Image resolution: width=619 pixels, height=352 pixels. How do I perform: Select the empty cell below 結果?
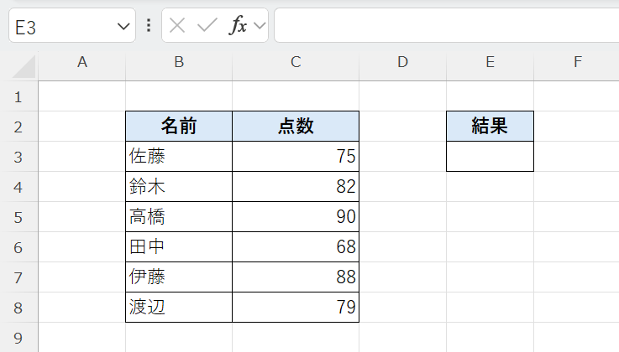tap(490, 157)
